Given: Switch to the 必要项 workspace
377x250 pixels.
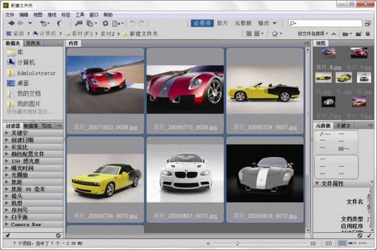Looking at the screenshot, I should [x=202, y=23].
